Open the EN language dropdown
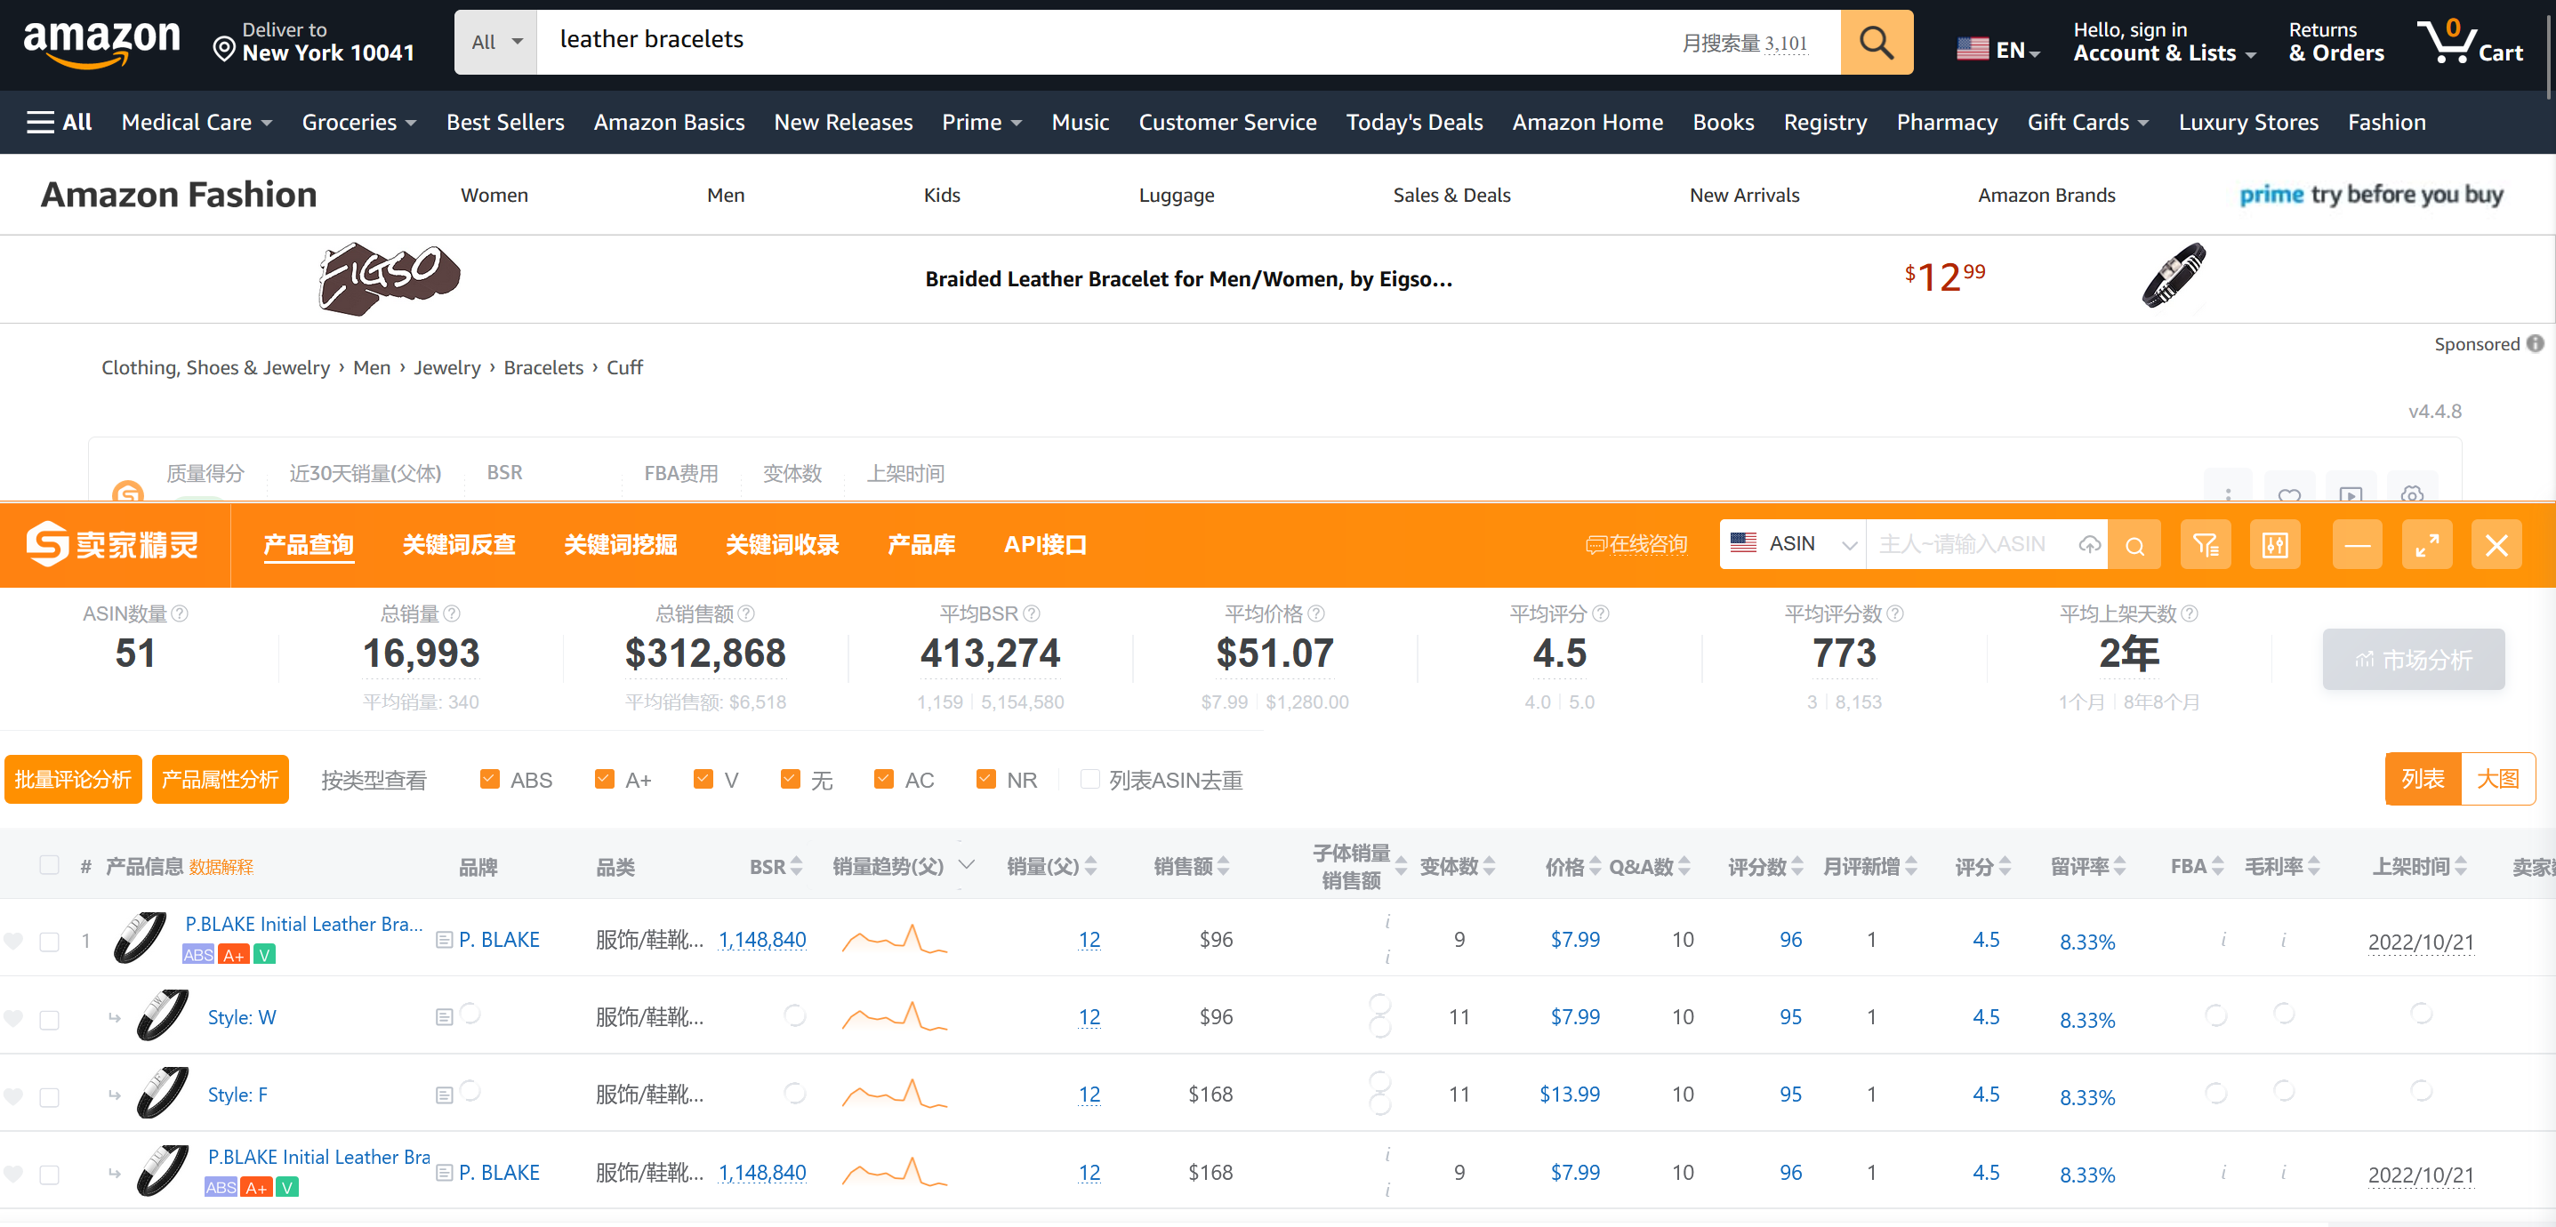The image size is (2556, 1227). (1998, 49)
